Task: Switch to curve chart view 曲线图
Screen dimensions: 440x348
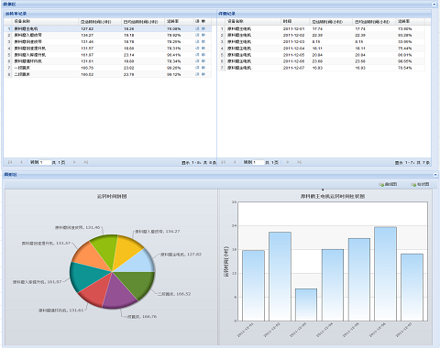Action: click(x=388, y=184)
